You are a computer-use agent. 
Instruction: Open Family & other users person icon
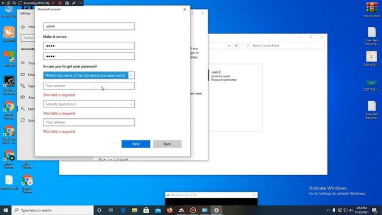coord(23,109)
